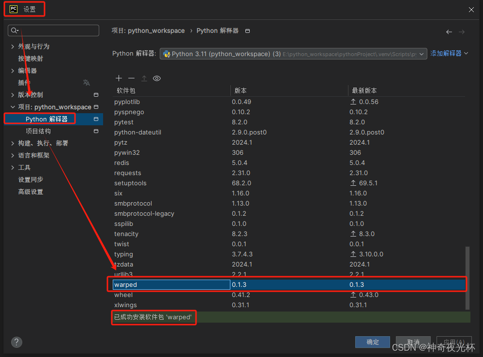The height and width of the screenshot is (357, 483).
Task: Click project-level icon on 版本控制 row
Action: point(96,95)
